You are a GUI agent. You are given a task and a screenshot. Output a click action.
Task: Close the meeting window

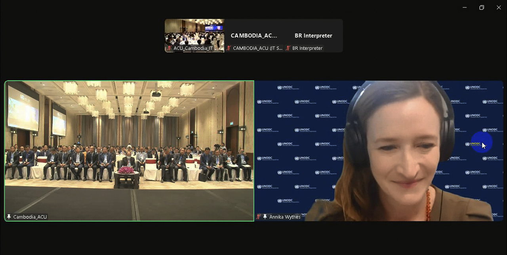(499, 8)
